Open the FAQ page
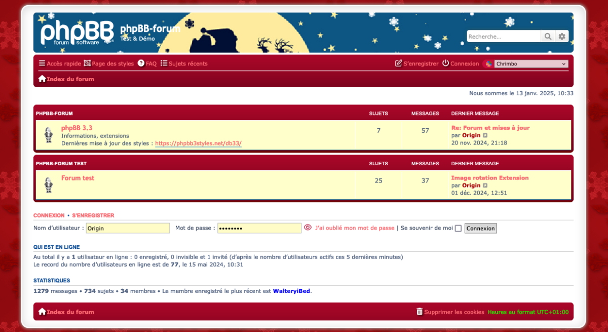Image resolution: width=608 pixels, height=332 pixels. tap(147, 64)
